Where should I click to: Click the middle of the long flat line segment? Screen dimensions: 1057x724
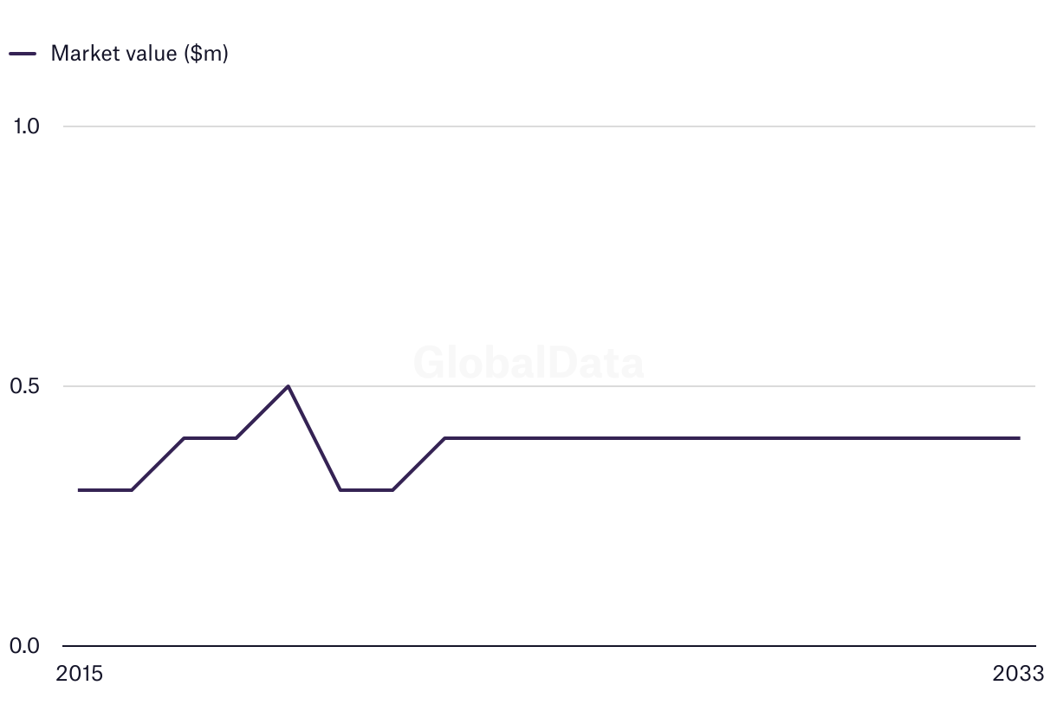(x=732, y=438)
